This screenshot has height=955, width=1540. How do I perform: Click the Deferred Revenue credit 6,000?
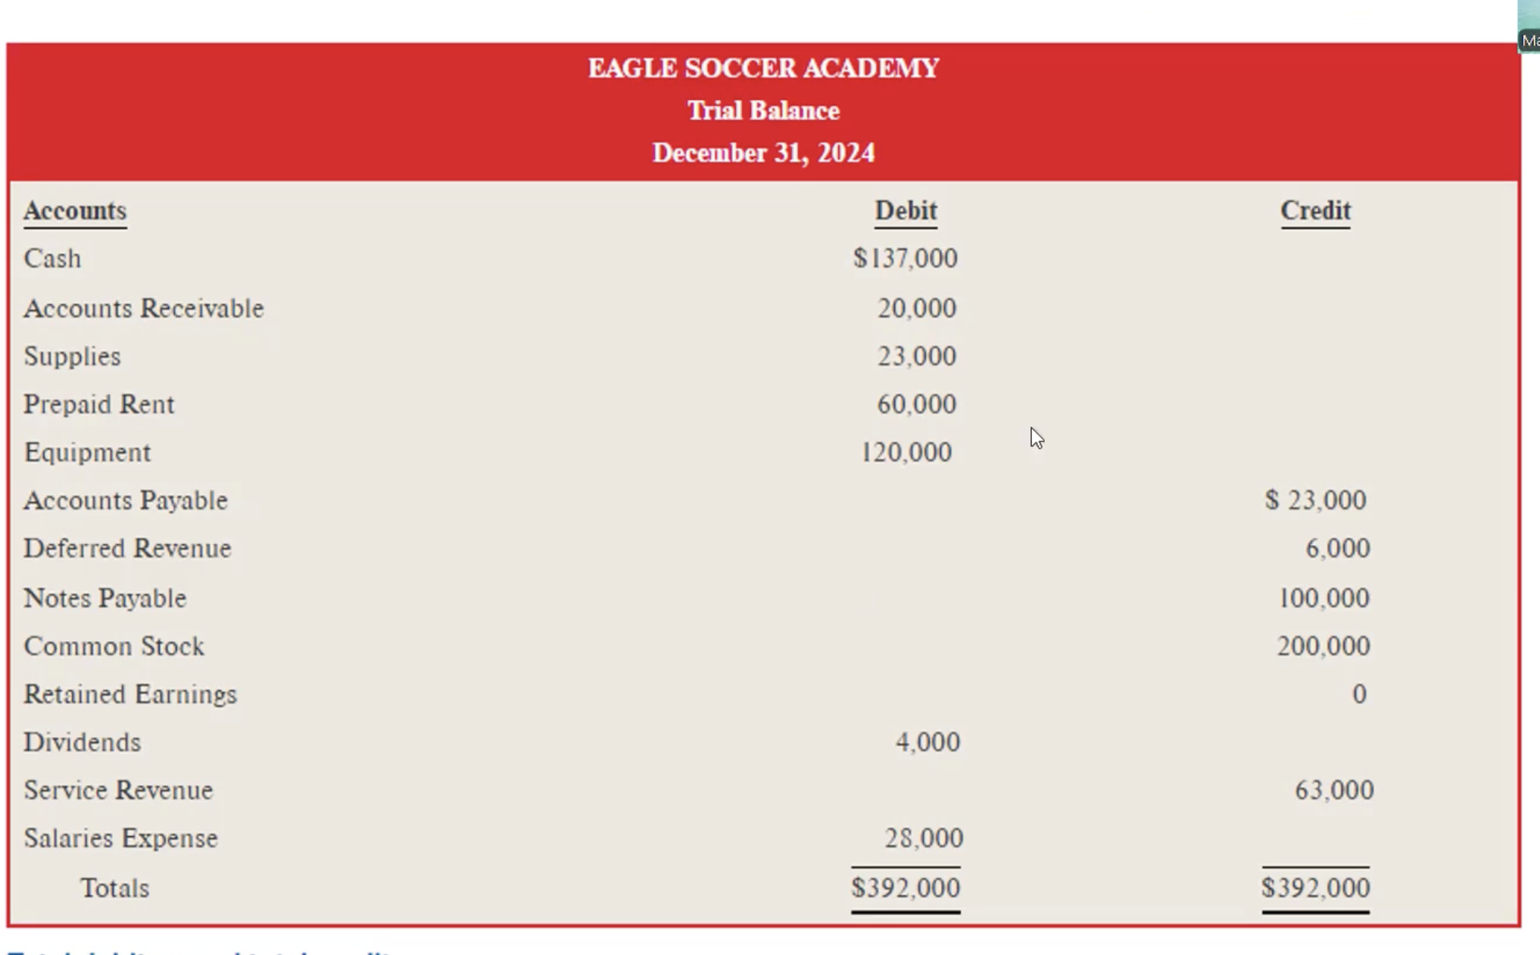click(x=1338, y=549)
